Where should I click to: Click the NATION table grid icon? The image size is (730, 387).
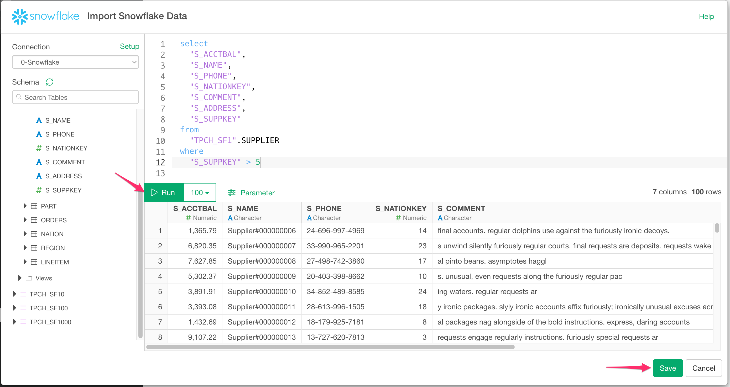pyautogui.click(x=34, y=234)
